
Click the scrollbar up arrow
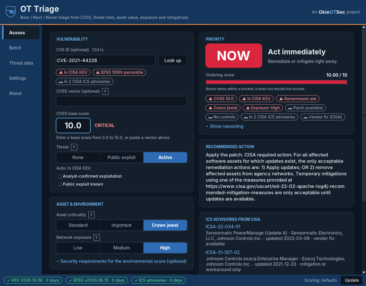[364, 27]
